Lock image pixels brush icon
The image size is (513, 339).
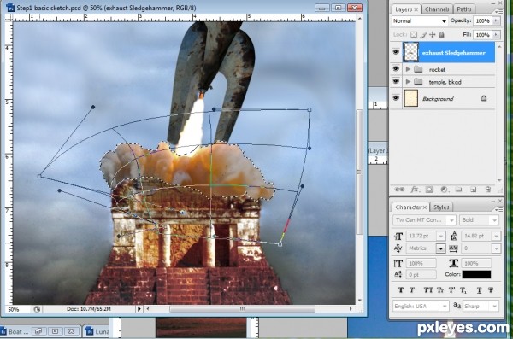(423, 35)
